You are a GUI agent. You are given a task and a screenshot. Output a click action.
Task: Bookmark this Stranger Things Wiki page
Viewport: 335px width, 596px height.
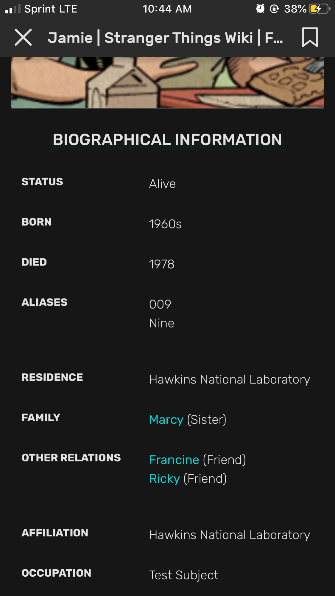click(x=310, y=38)
